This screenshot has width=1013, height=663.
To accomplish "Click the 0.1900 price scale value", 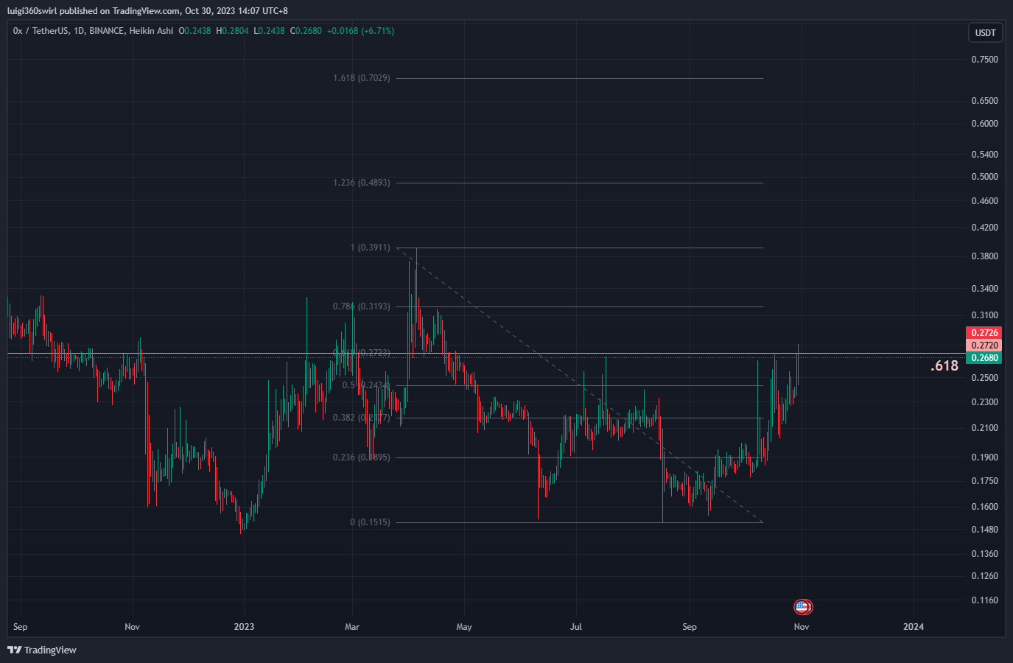I will coord(985,457).
